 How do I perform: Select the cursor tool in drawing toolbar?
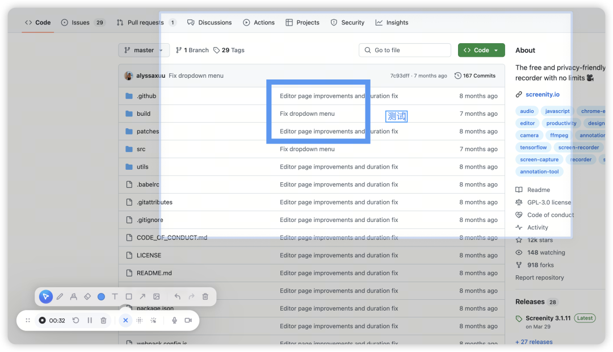point(46,296)
